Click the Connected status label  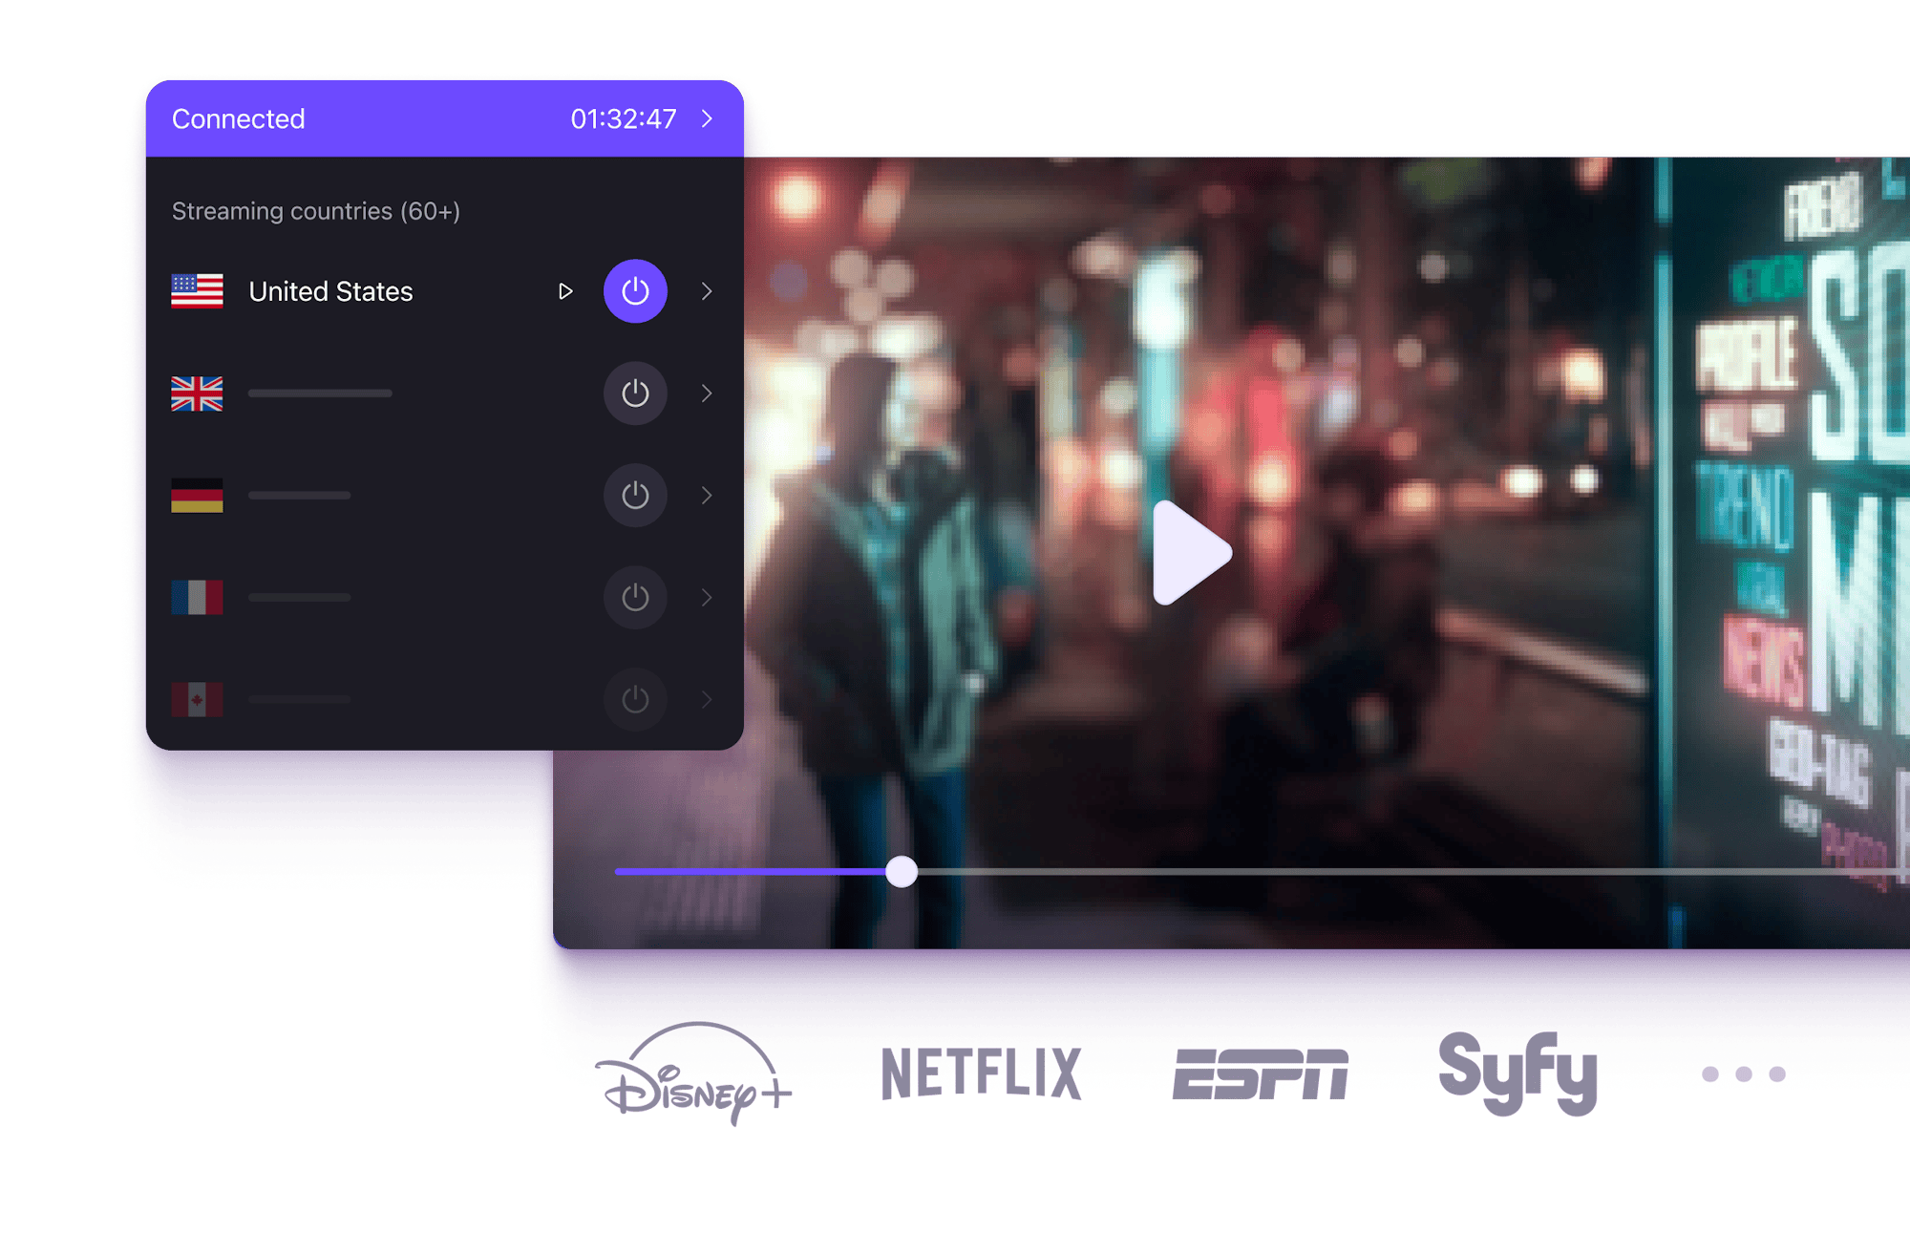coord(238,118)
